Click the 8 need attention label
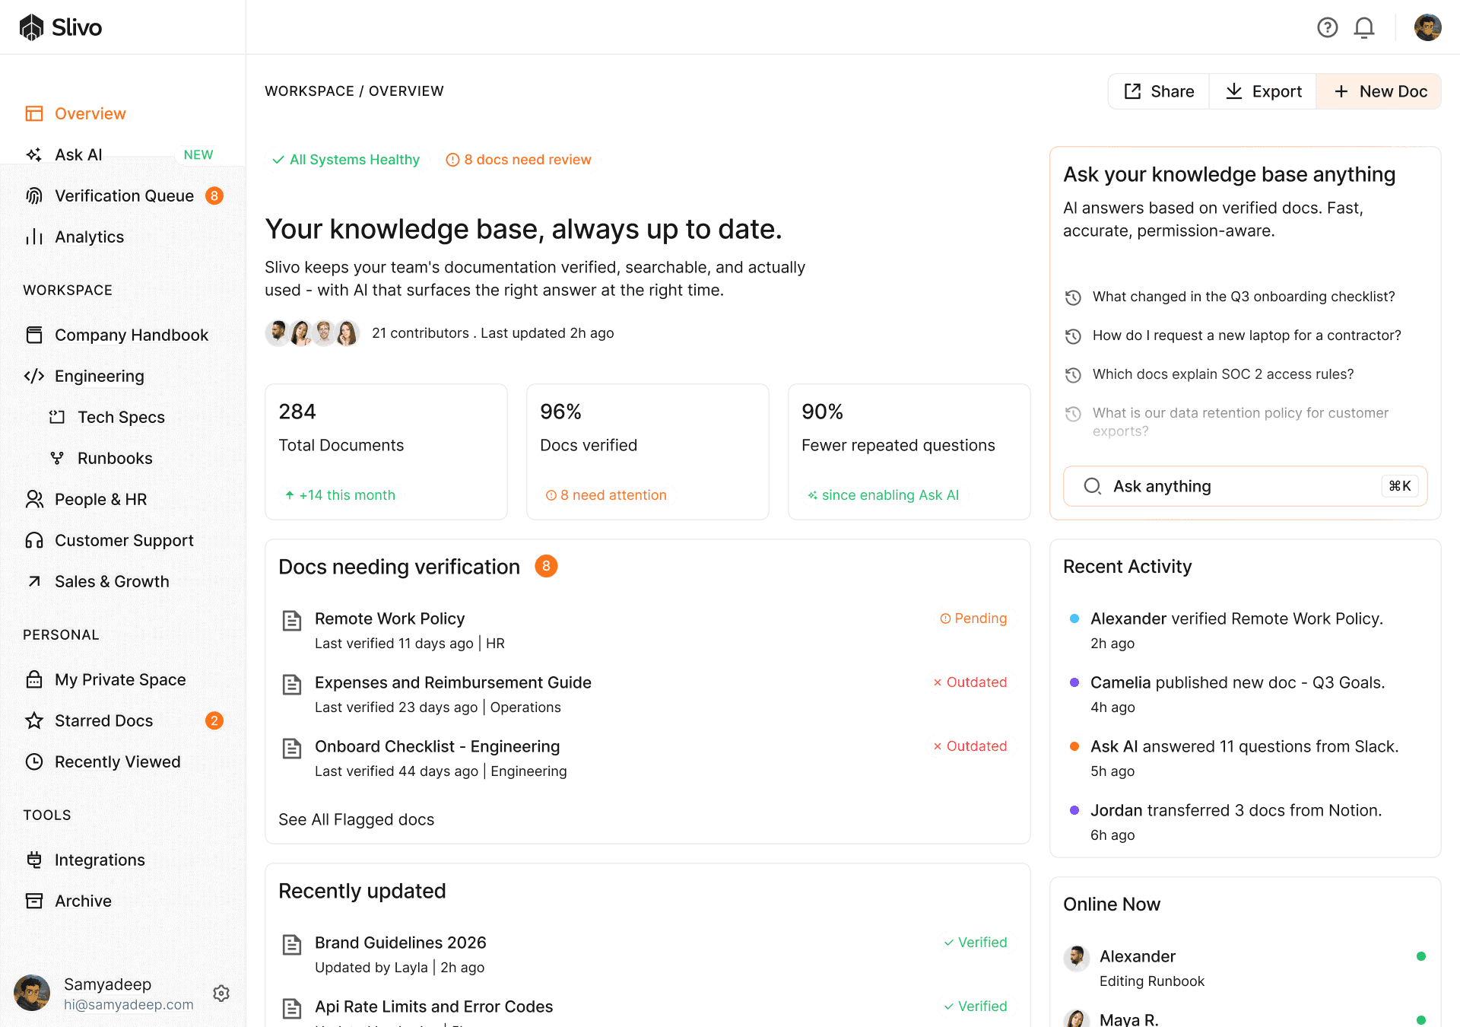 (x=606, y=495)
